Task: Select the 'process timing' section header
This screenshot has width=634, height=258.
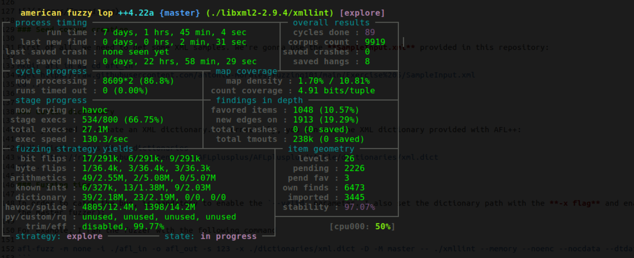Action: (51, 23)
